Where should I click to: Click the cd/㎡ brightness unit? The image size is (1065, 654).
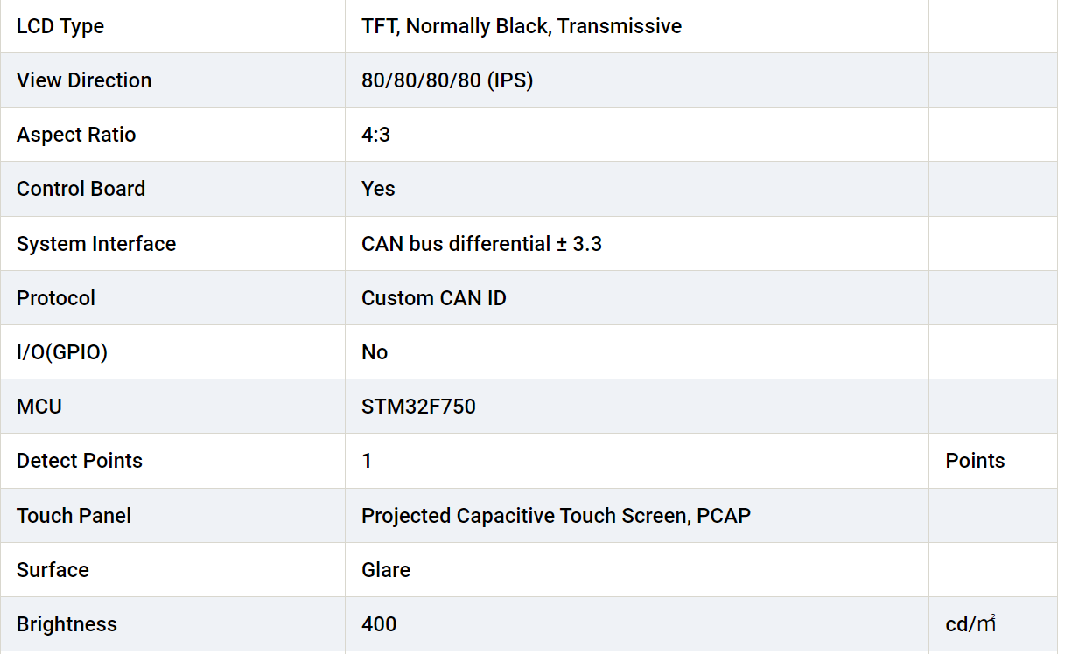[x=970, y=624]
